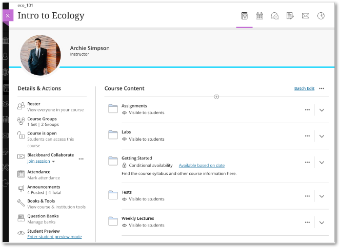Image resolution: width=340 pixels, height=248 pixels.
Task: Open Tests more options menu
Action: (307, 196)
